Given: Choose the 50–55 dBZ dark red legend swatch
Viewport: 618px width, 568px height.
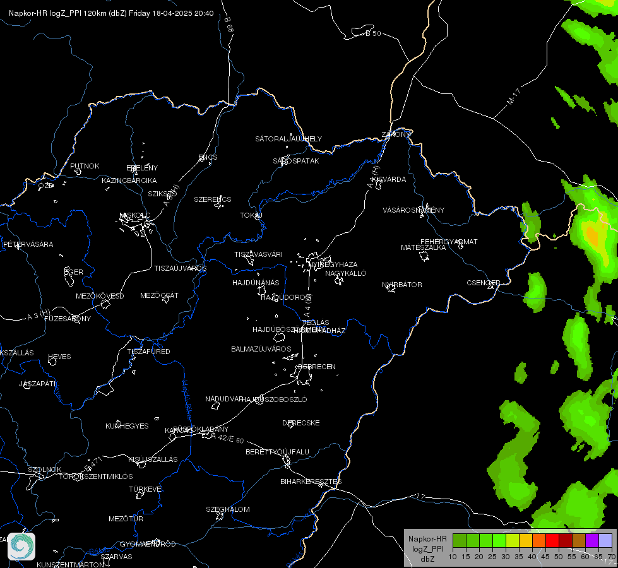Looking at the screenshot, I should [566, 541].
